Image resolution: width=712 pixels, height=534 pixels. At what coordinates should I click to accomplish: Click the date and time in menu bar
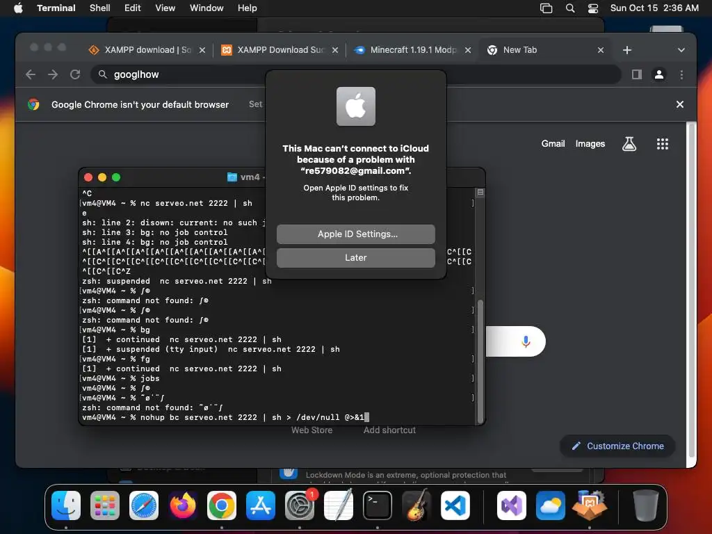click(x=654, y=8)
